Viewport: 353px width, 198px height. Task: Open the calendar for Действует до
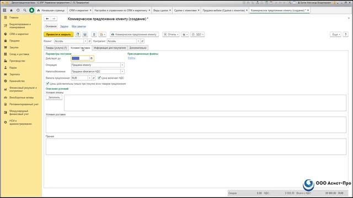pyautogui.click(x=92, y=58)
